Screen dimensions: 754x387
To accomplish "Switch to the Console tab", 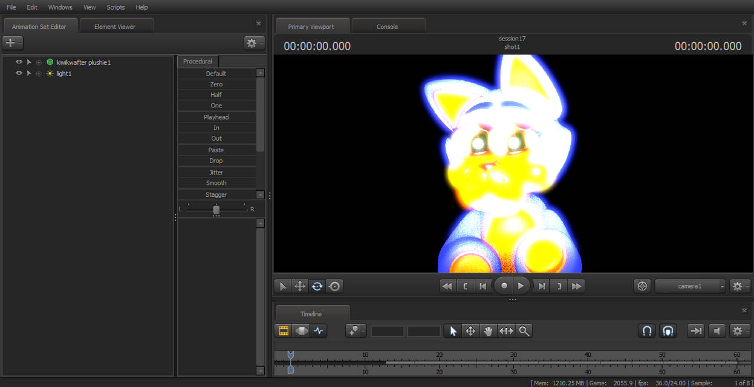I will pyautogui.click(x=386, y=26).
